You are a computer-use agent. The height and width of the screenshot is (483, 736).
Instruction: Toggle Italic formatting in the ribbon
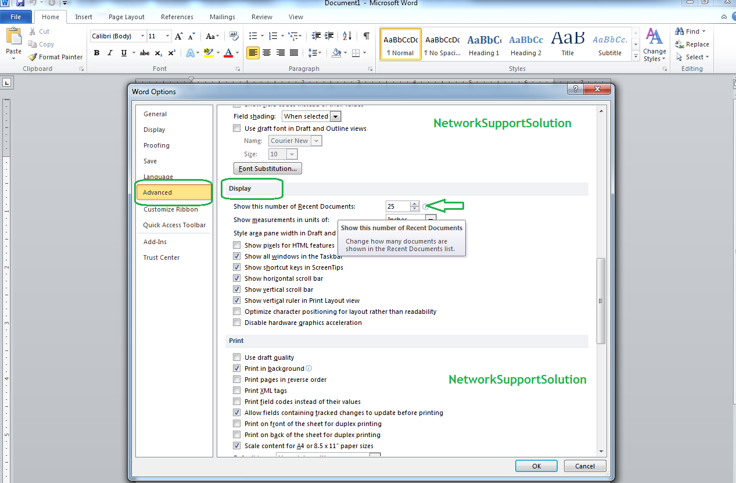point(110,53)
